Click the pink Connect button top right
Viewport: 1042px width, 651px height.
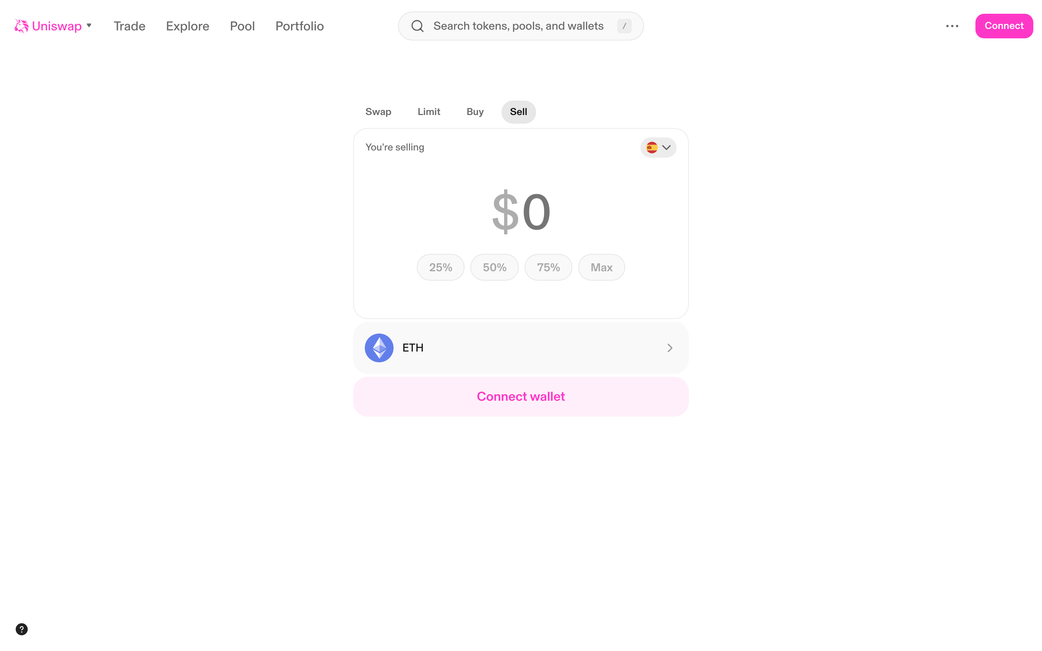(1004, 26)
